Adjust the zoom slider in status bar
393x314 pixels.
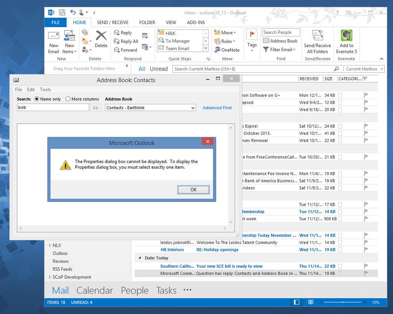[x=342, y=302]
